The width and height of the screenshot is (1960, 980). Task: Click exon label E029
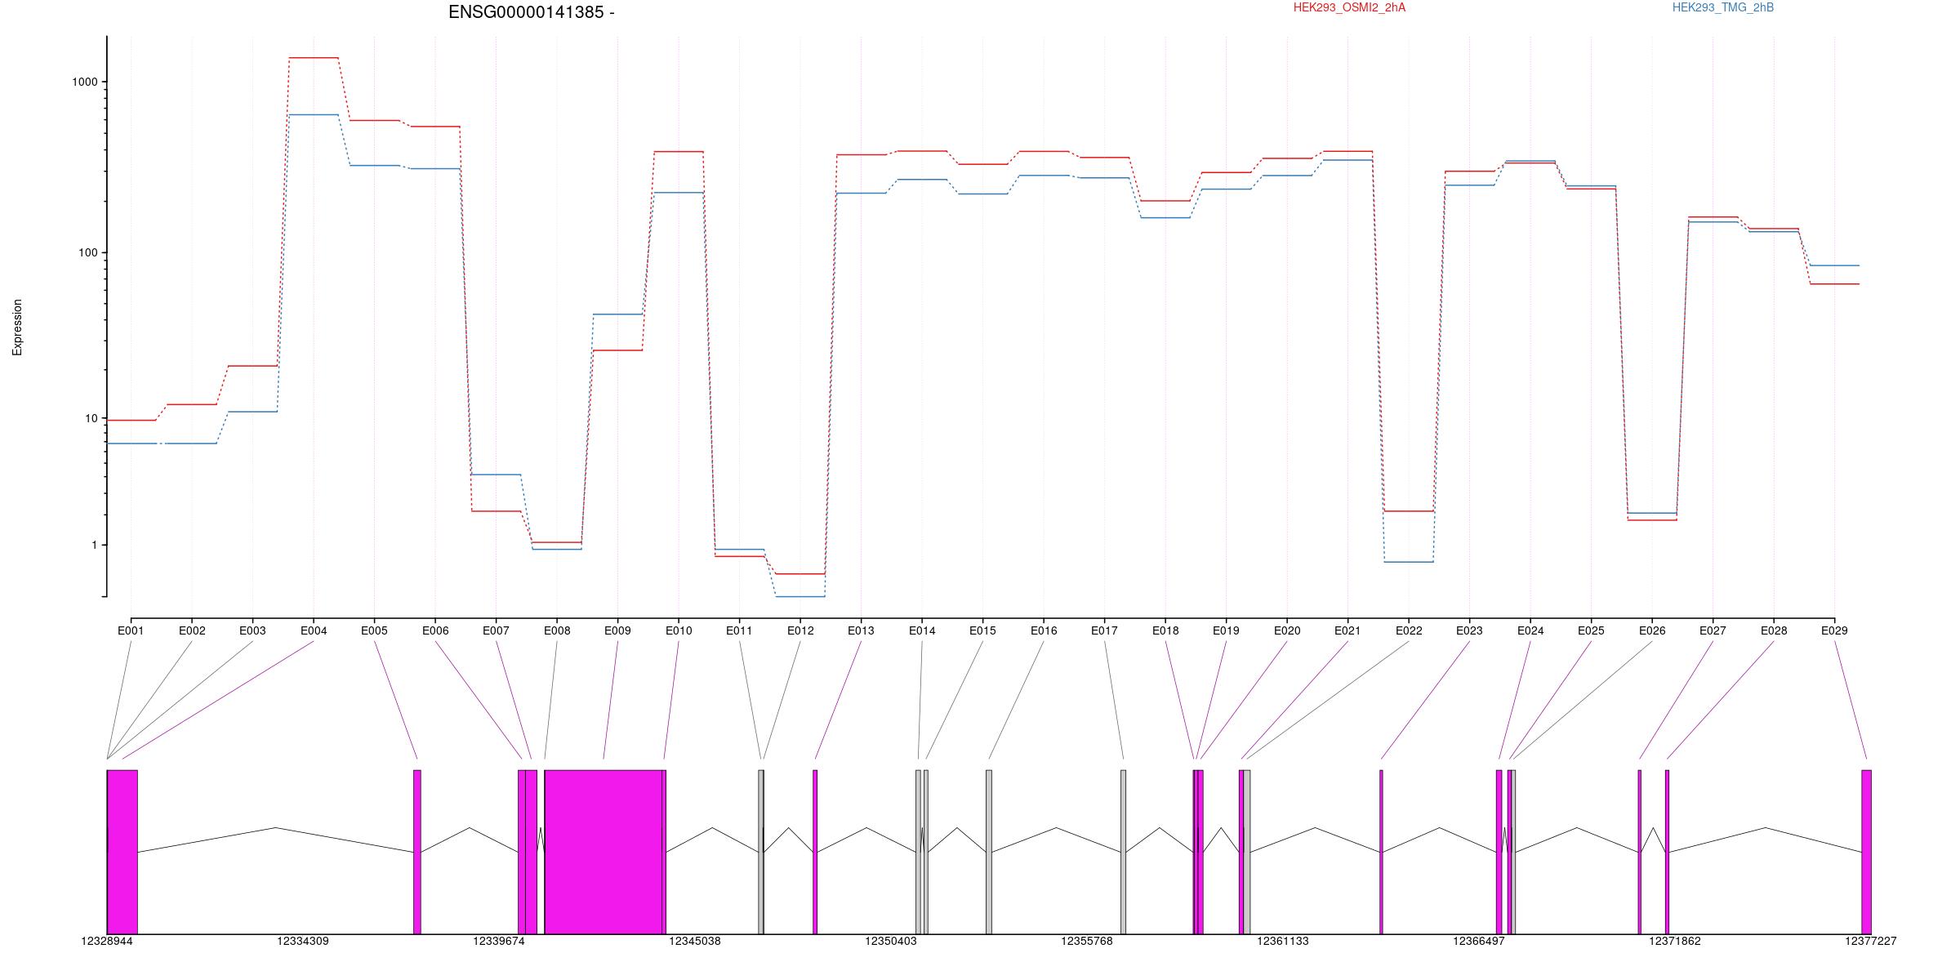[x=1834, y=630]
